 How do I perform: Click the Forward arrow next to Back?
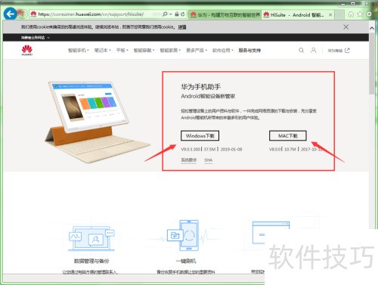[22, 14]
